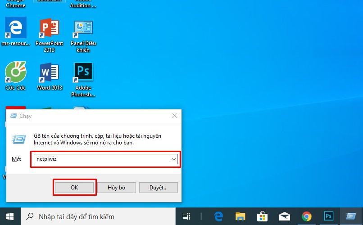This screenshot has height=225, width=363.
Task: Open Photoshop from the taskbar
Action: pyautogui.click(x=328, y=216)
